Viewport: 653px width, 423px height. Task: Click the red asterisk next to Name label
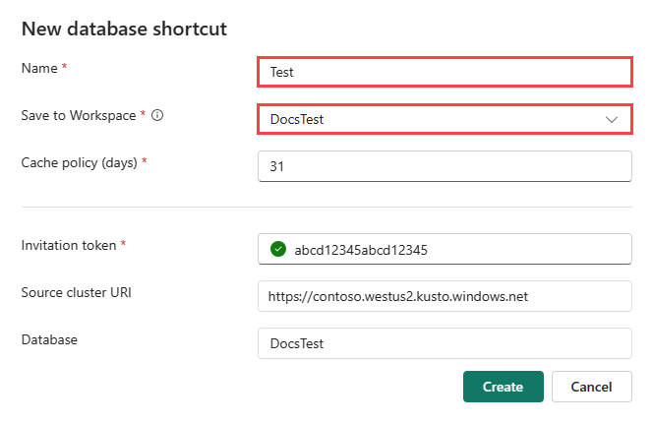[65, 67]
